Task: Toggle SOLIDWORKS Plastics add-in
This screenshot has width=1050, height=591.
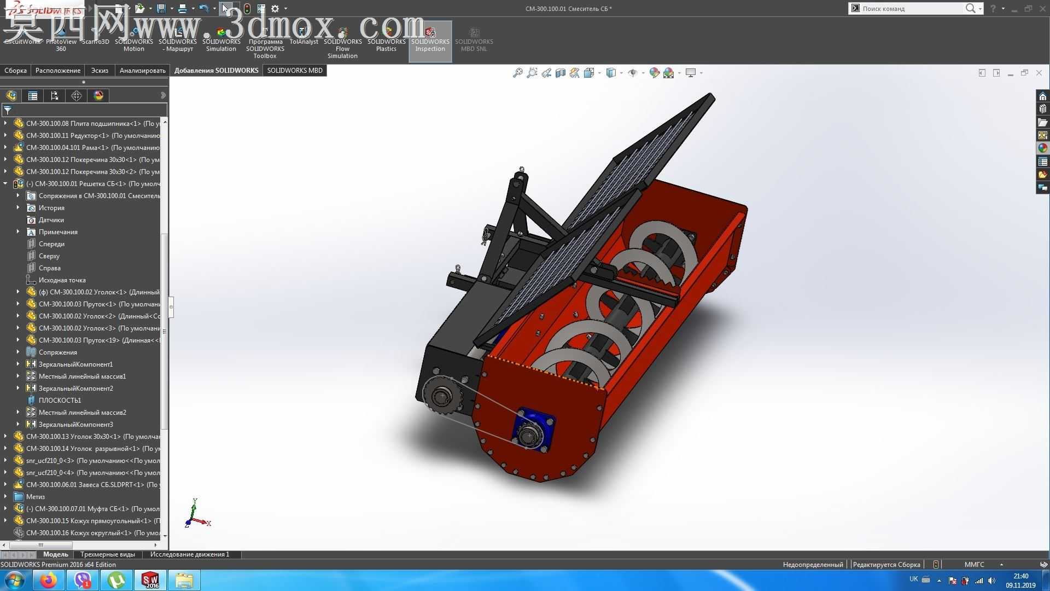Action: pyautogui.click(x=387, y=41)
